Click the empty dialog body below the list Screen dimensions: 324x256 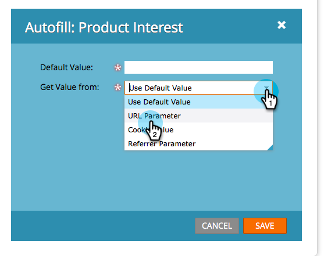click(x=156, y=181)
